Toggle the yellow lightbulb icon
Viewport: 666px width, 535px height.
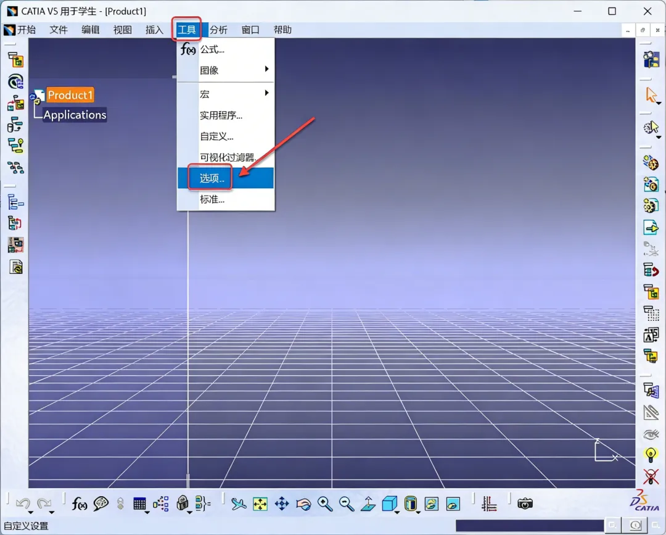651,455
